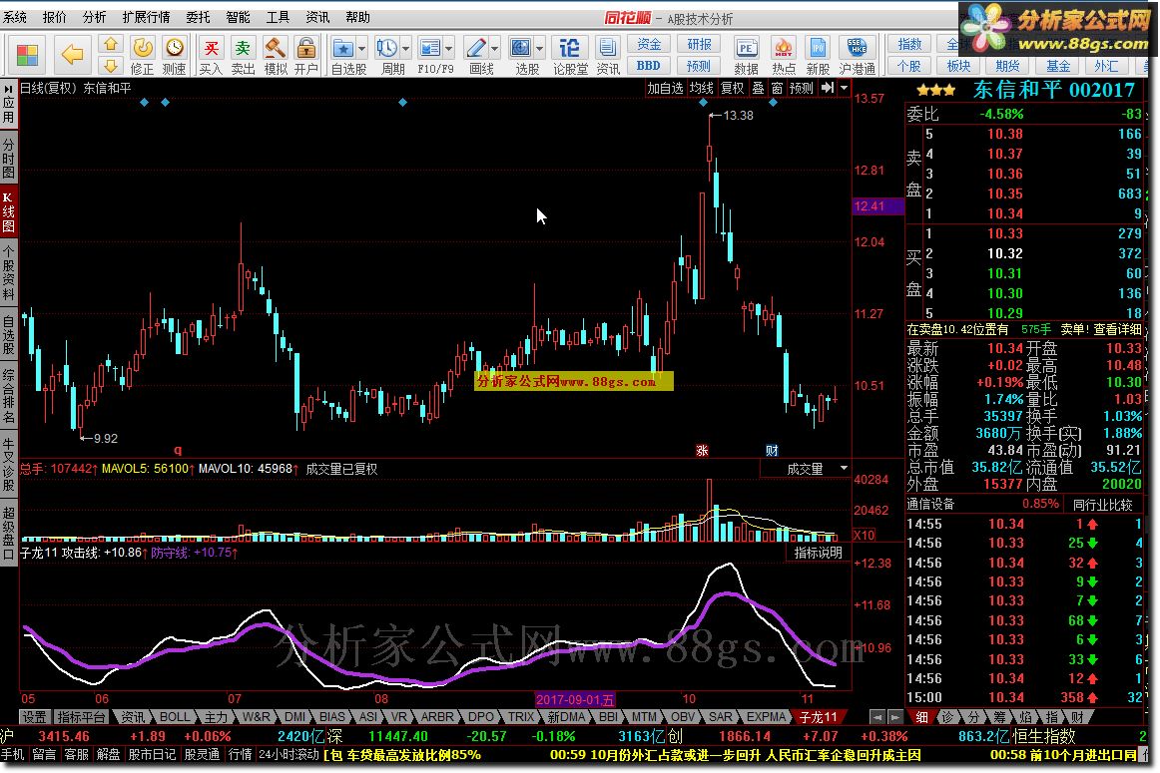The image size is (1160, 773).
Task: Select the 画线 draw line pencil tool
Action: 476,49
